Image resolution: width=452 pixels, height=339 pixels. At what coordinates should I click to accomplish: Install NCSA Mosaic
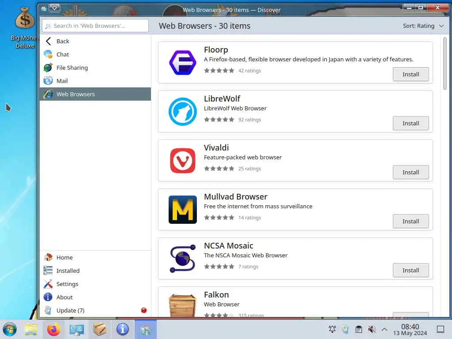(x=411, y=271)
